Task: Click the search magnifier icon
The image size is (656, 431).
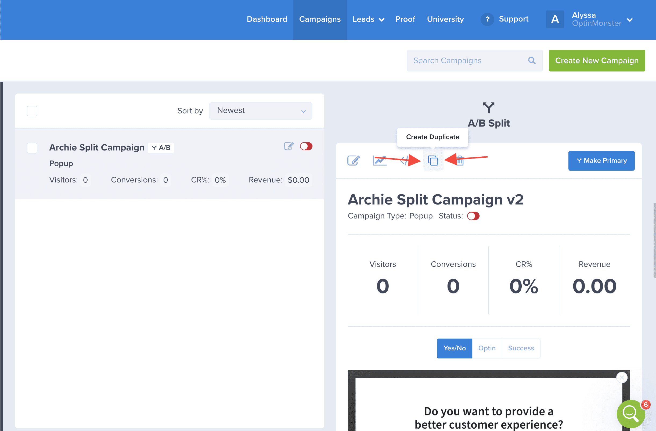Action: [532, 60]
